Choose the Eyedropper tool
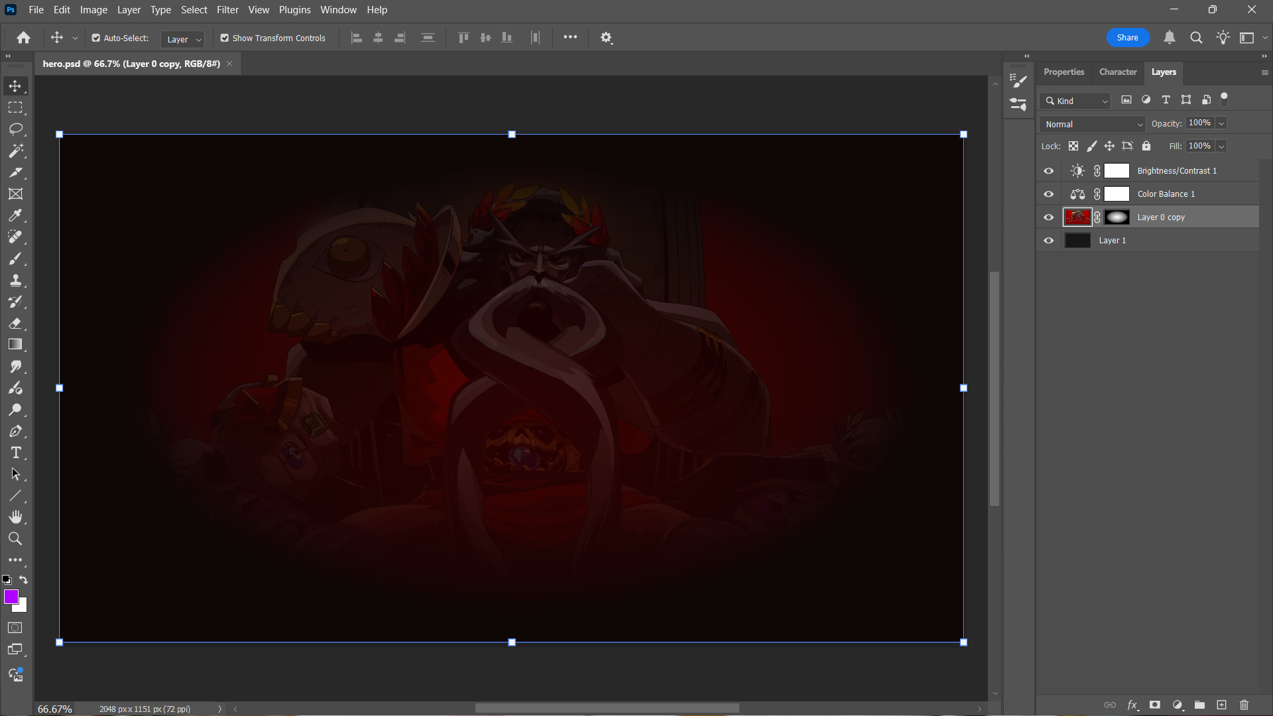Image resolution: width=1273 pixels, height=716 pixels. (x=15, y=215)
